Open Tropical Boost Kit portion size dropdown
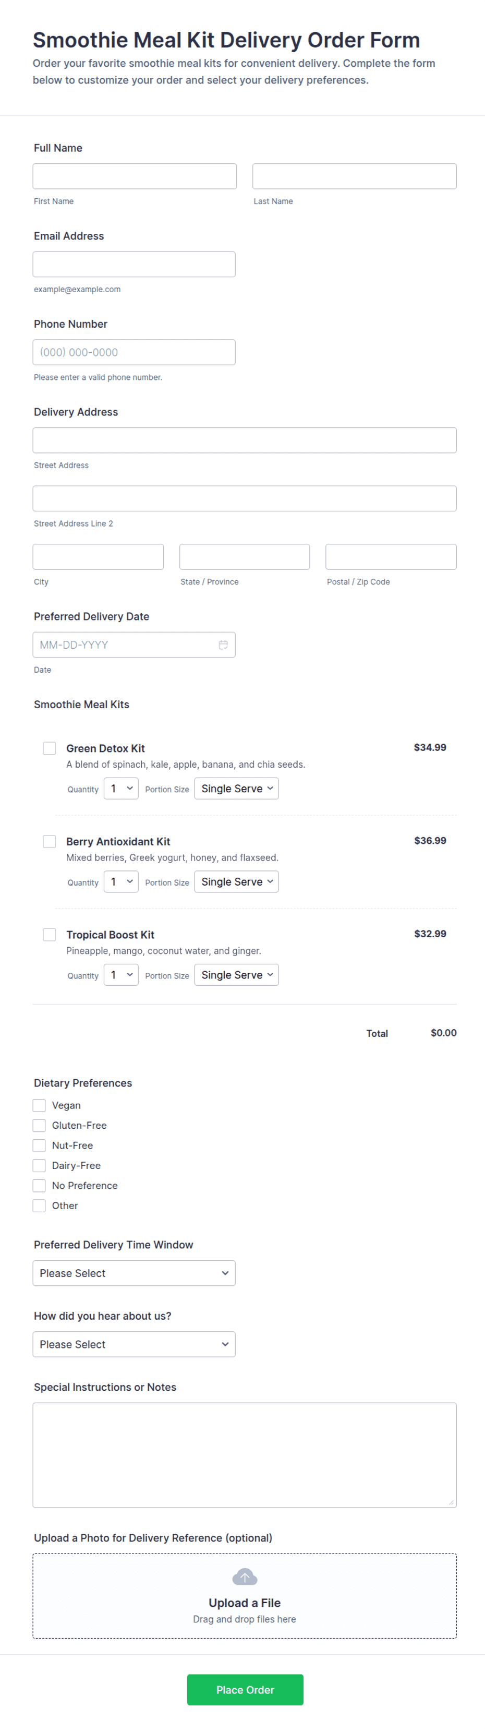This screenshot has width=485, height=1731. 236,976
